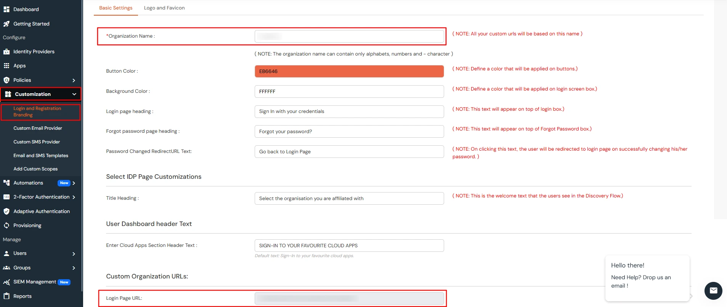Open the email help chat bubble

point(713,291)
